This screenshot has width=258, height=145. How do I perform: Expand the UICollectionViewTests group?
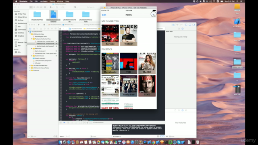click(x=30, y=65)
